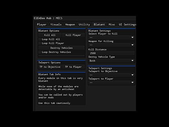Image resolution: width=169 pixels, height=127 pixels.
Task: Go to the Weapon tab
Action: click(70, 24)
